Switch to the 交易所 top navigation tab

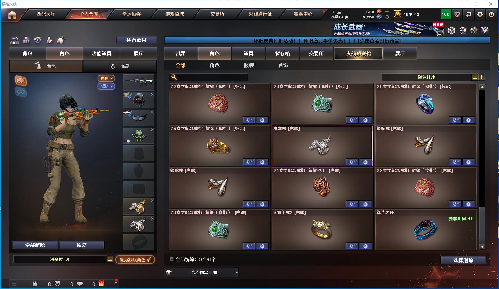tap(217, 14)
